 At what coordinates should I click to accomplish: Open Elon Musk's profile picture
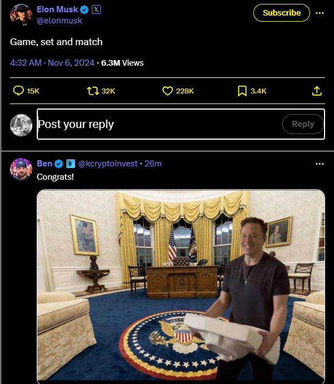[x=21, y=15]
